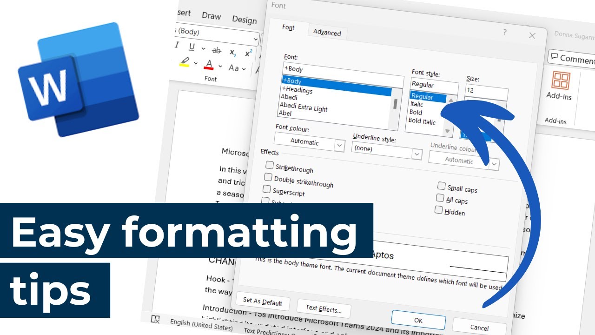Select Abadi in the font list
The width and height of the screenshot is (595, 335).
point(289,97)
